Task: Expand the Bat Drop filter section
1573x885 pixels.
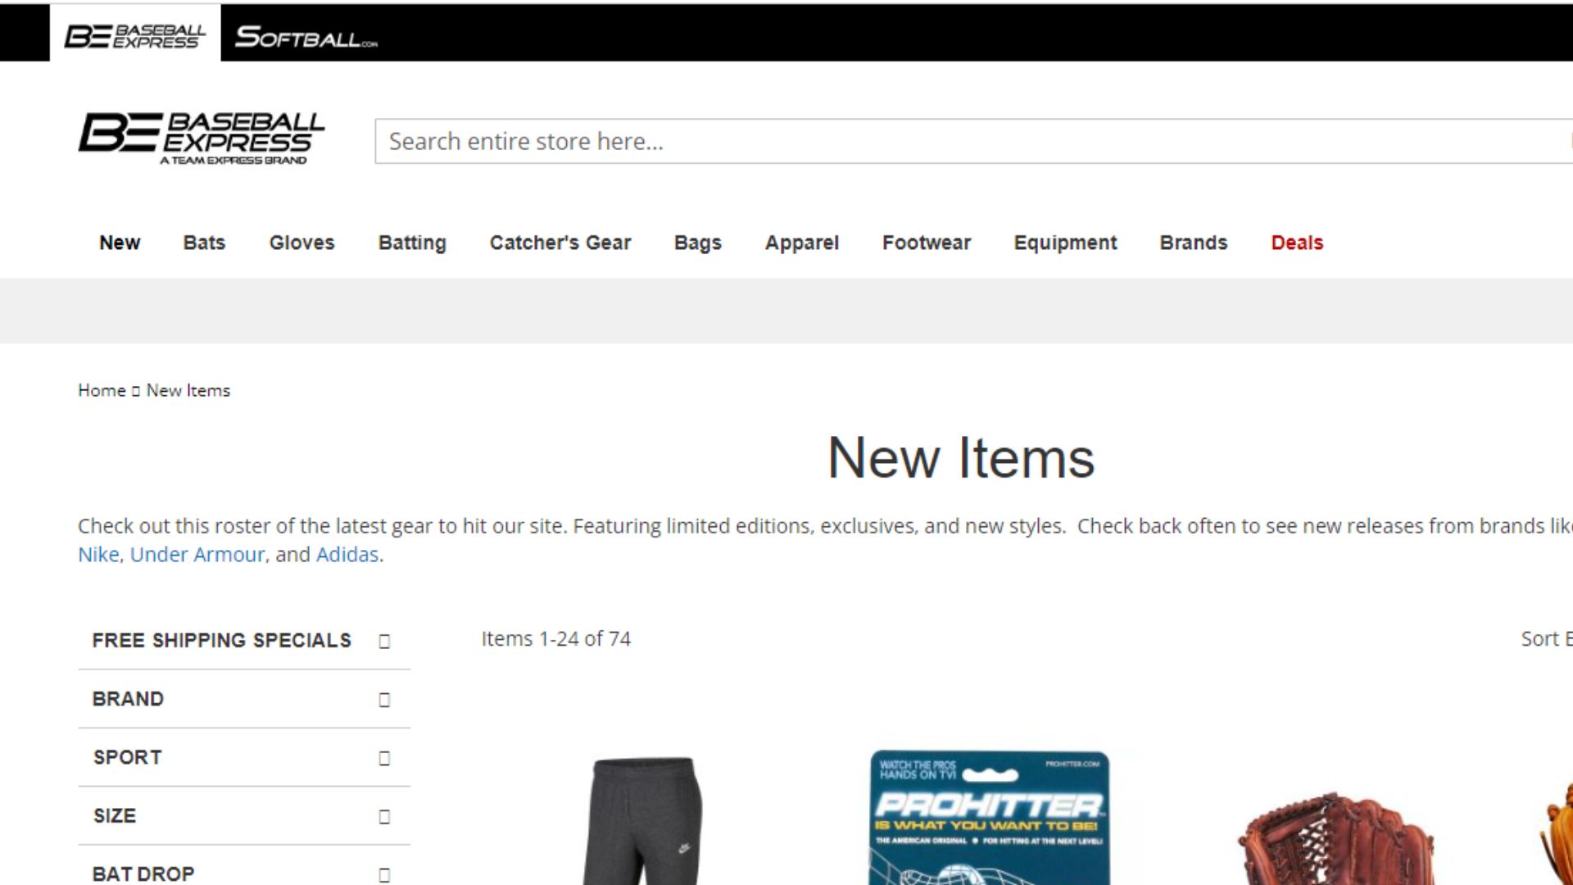Action: (244, 870)
